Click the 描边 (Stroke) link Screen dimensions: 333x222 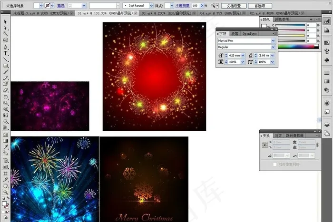pyautogui.click(x=61, y=6)
